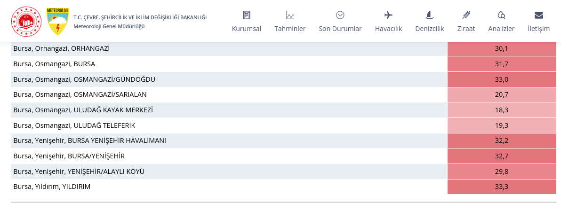Click the Analizler droplet search icon
This screenshot has width=561, height=203.
click(x=501, y=15)
